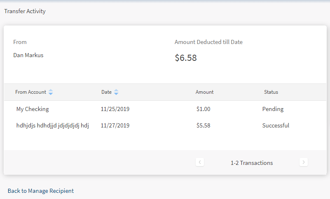
Task: Click the Date column header text
Action: (106, 92)
